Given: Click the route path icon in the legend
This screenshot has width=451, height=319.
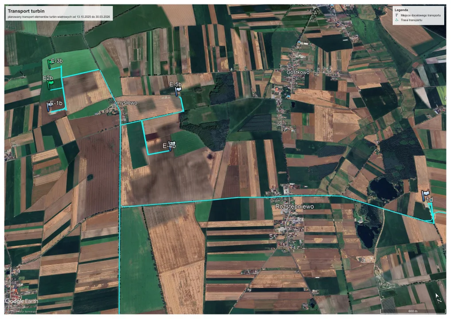Looking at the screenshot, I should tap(397, 20).
